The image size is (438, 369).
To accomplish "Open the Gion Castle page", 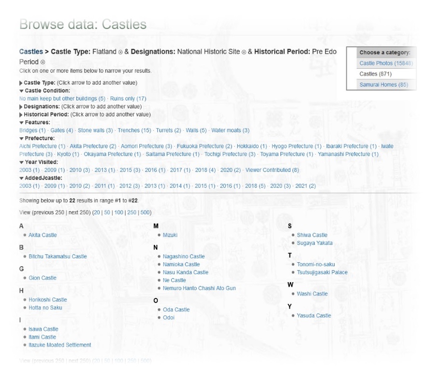I will click(42, 278).
